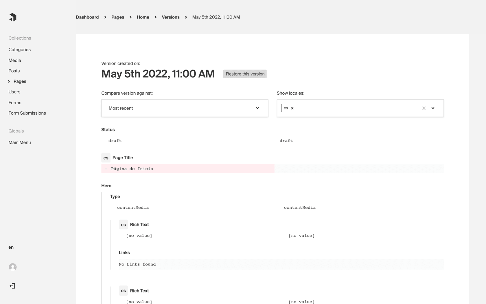Image resolution: width=486 pixels, height=304 pixels.
Task: Navigate to Media in the sidebar
Action: click(15, 60)
